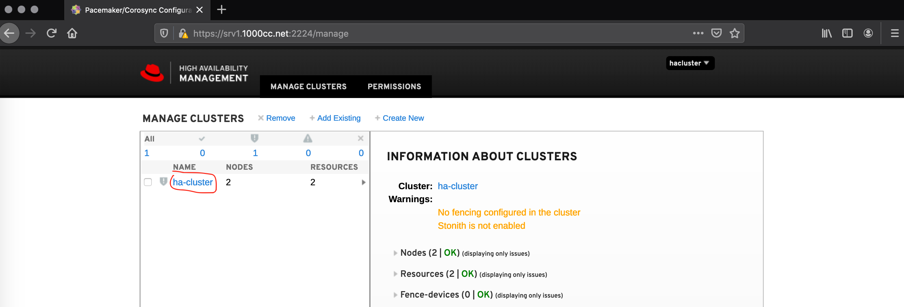Sort by the NAME column header

184,167
